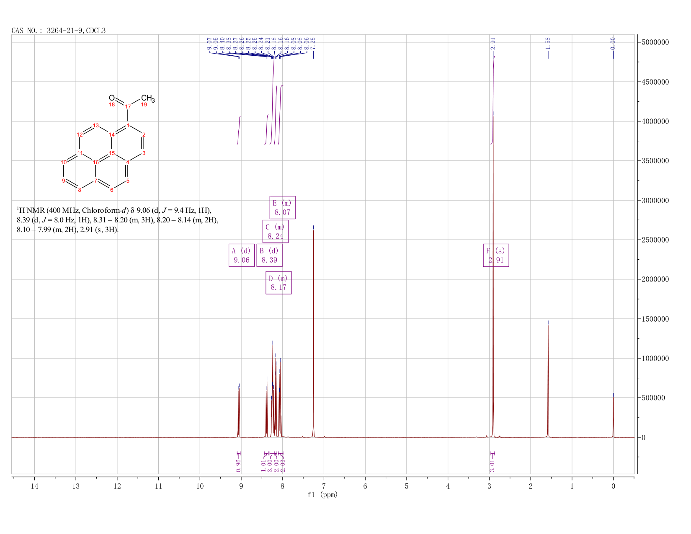
Task: Click the integral value 0.96
Action: point(238,465)
